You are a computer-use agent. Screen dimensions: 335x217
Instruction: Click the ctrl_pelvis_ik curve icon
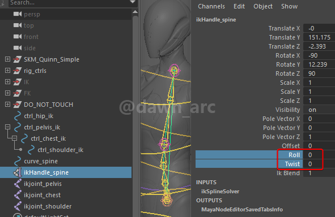pyautogui.click(x=18, y=127)
